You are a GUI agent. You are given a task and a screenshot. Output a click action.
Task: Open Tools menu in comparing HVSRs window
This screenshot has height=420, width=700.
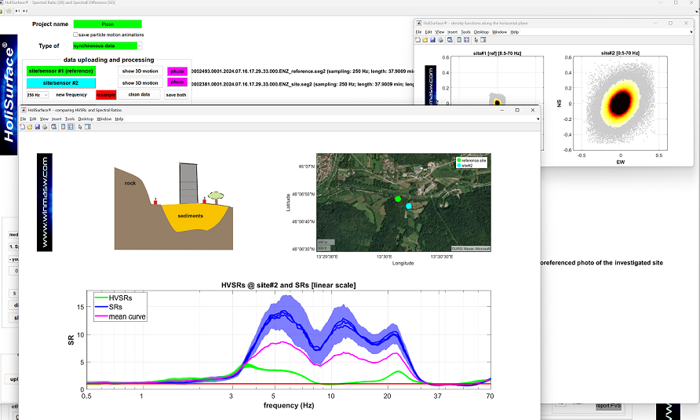pos(70,119)
